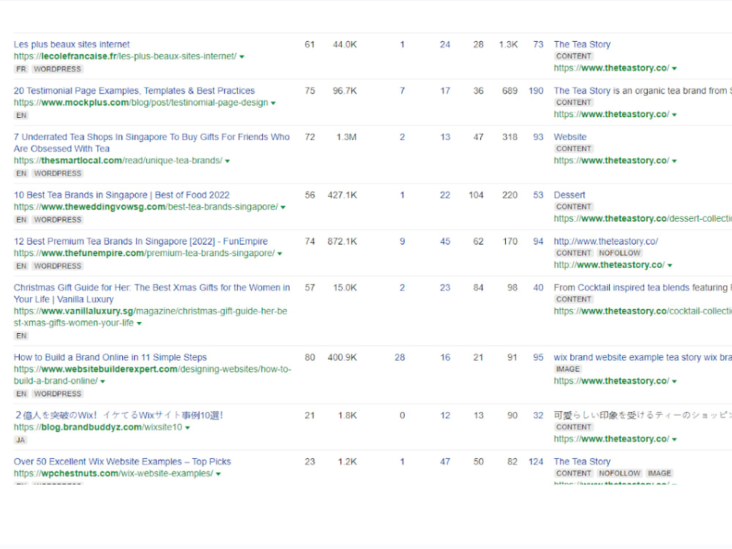Screen dimensions: 732x549
Task: Click 'From Cocktail inspired tea blends' anchor
Action: pos(643,288)
